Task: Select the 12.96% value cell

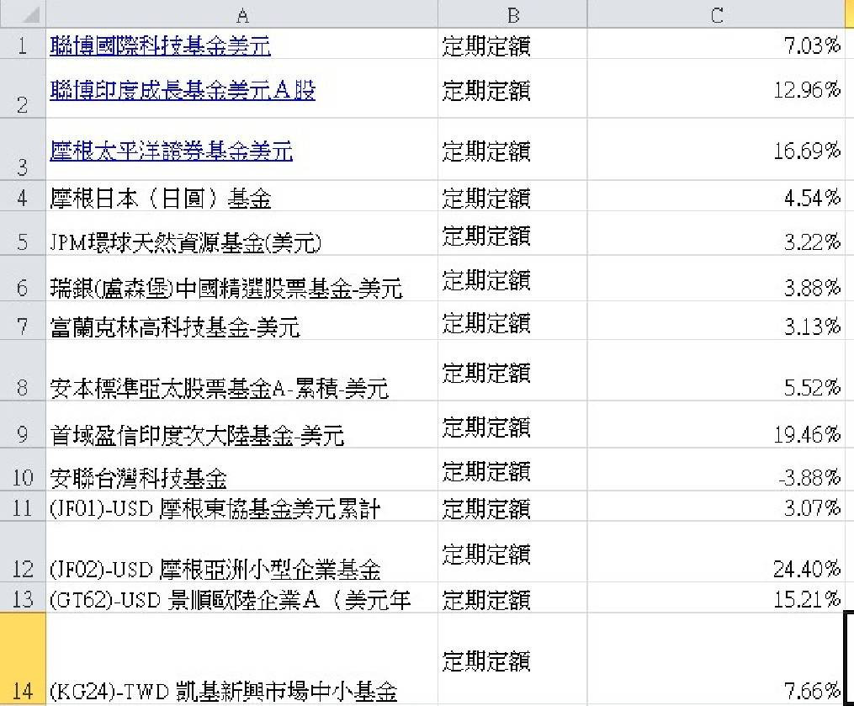Action: pos(716,88)
